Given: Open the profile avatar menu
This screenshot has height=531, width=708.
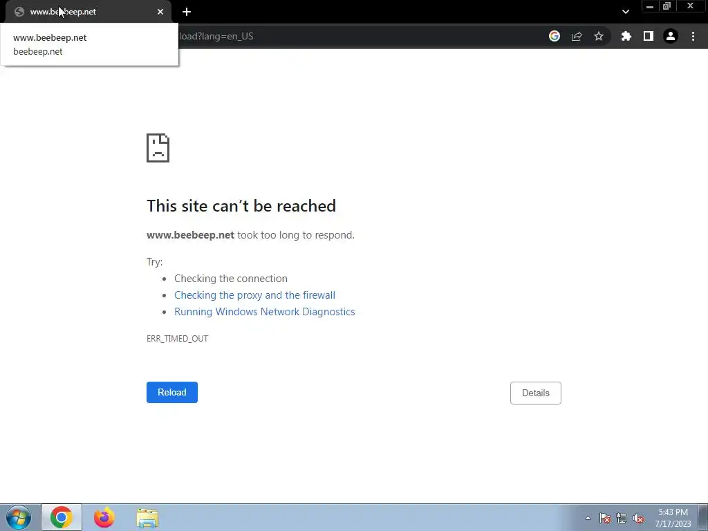Looking at the screenshot, I should point(671,36).
